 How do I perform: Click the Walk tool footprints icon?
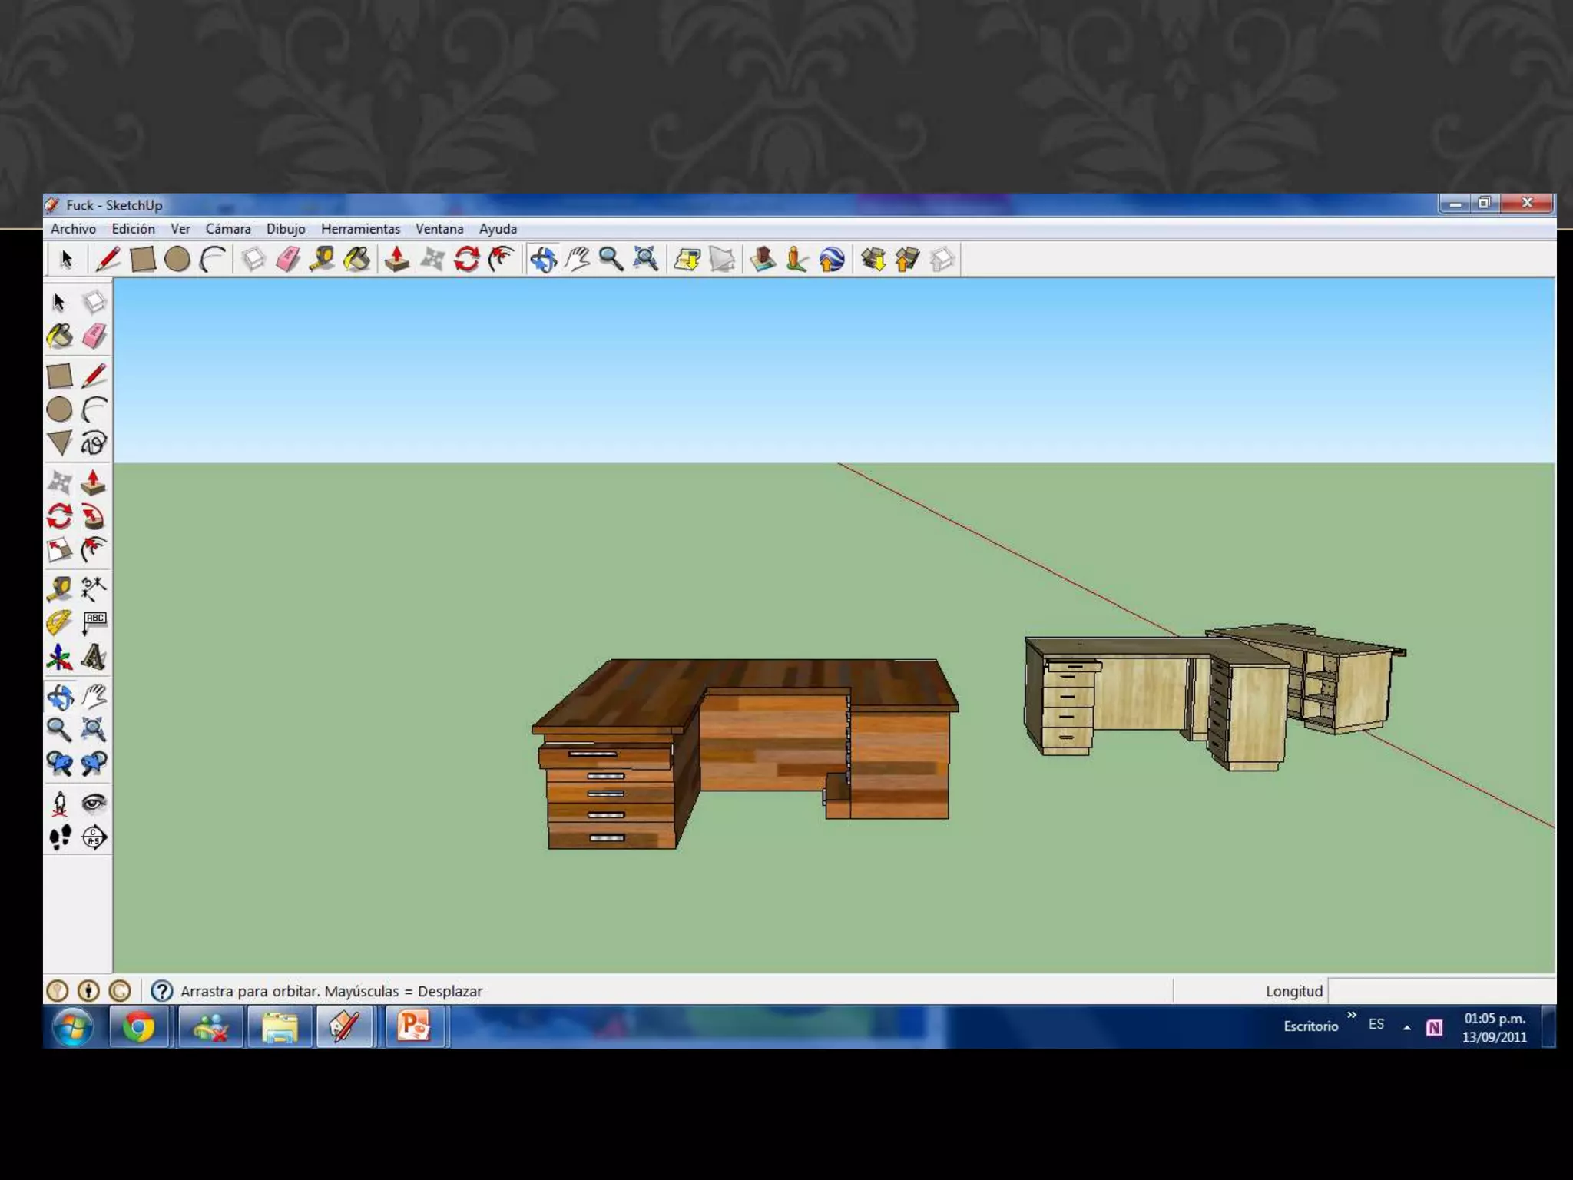(60, 837)
